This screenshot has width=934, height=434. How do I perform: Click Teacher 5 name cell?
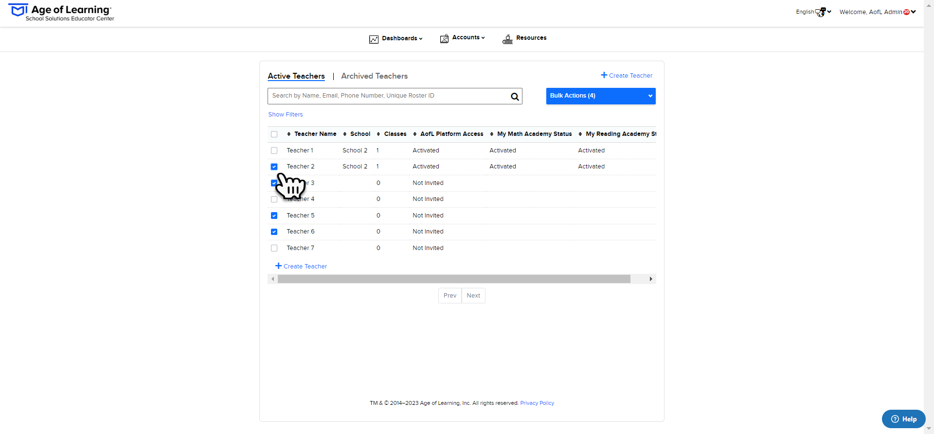pos(300,216)
